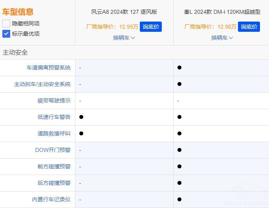Click the 风云A8 2024款 127 逐风版 title
This screenshot has height=208, width=269.
124,12
